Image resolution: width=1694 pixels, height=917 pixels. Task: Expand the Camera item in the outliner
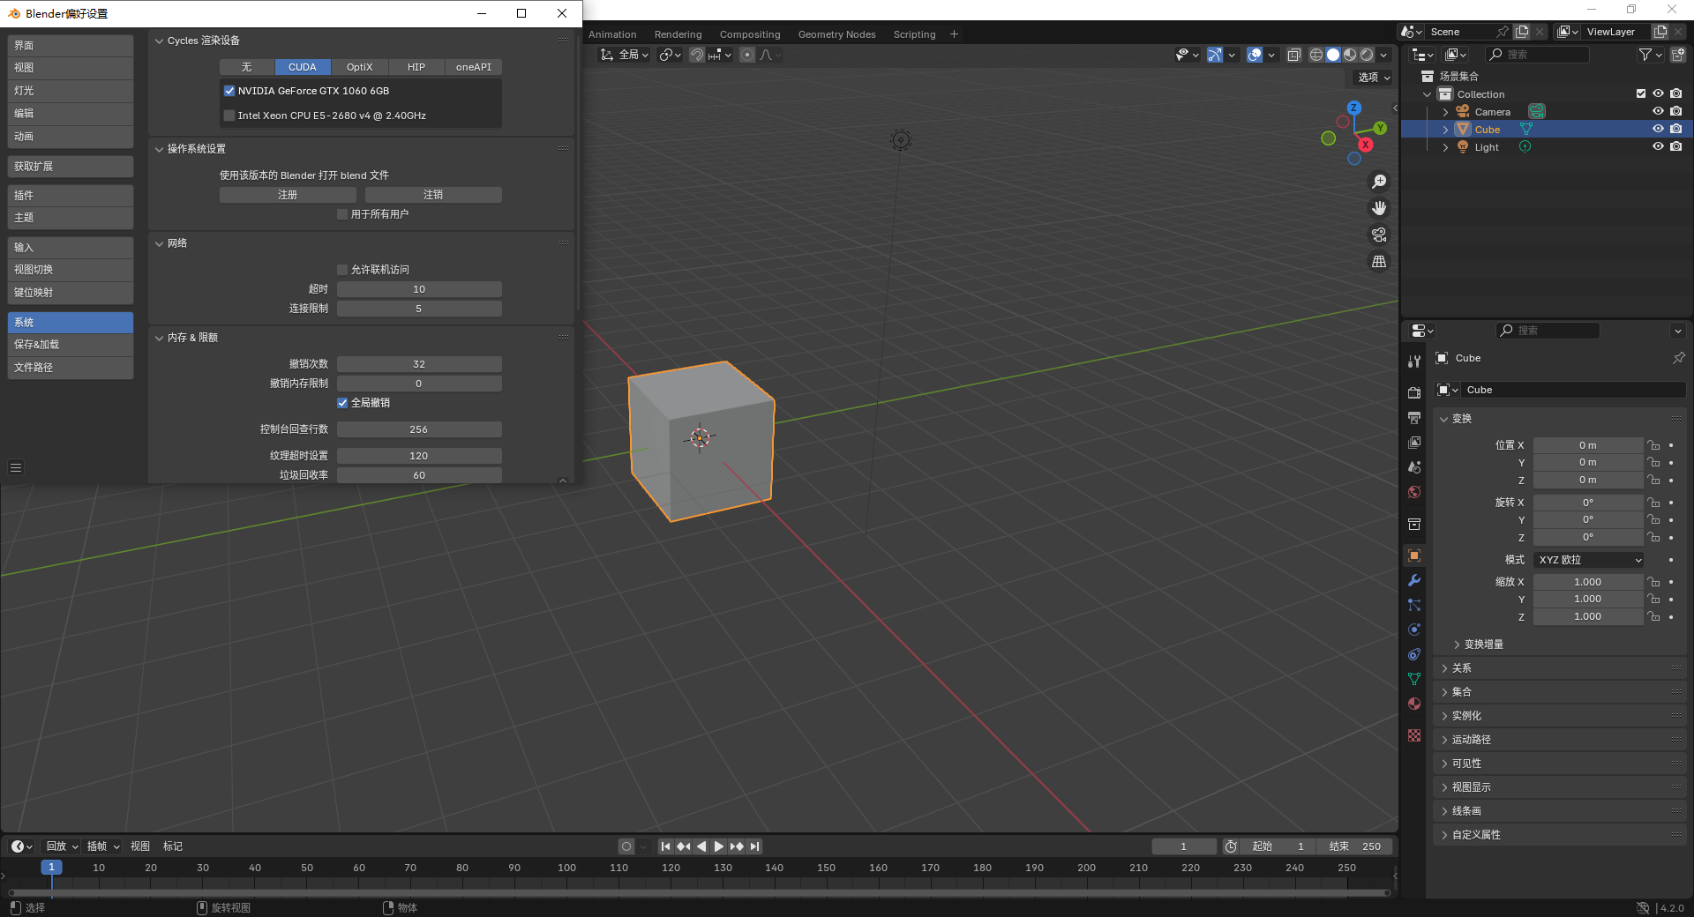(x=1446, y=111)
